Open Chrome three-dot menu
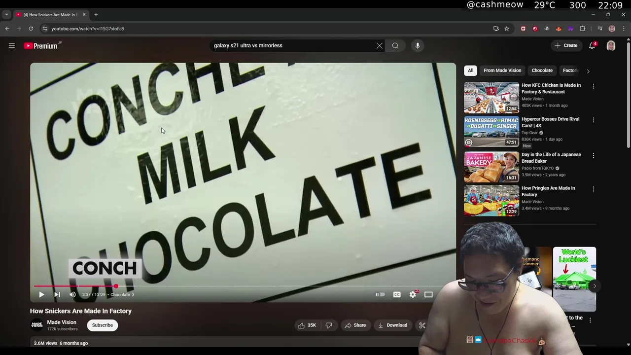 [x=624, y=29]
